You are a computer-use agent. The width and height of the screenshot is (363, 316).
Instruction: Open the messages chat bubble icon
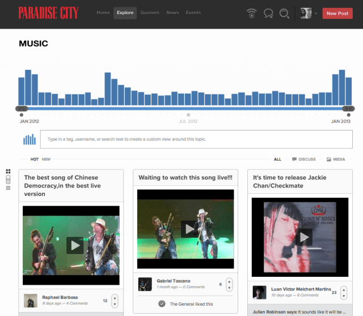[268, 13]
